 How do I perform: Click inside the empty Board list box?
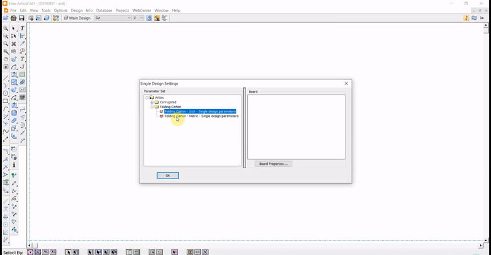click(x=296, y=127)
